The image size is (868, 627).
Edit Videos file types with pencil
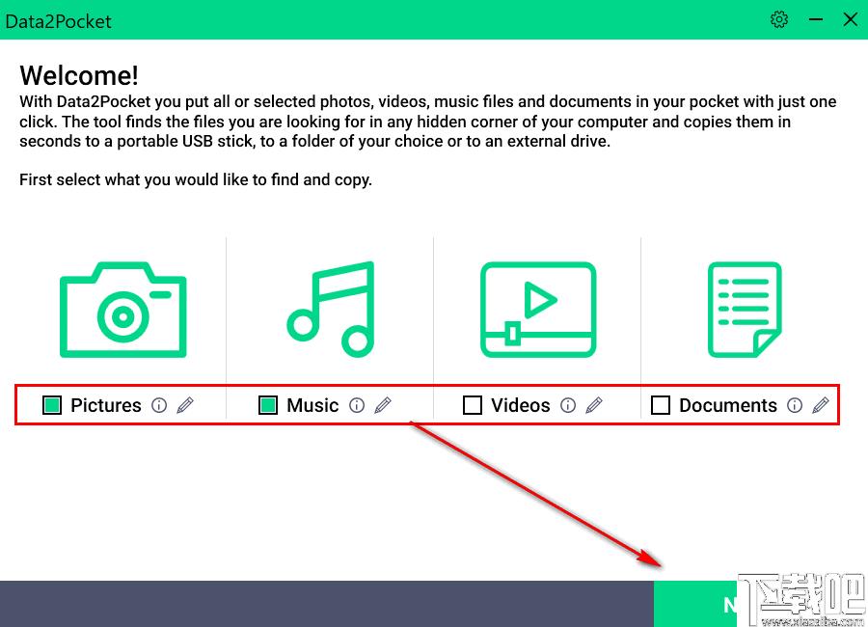click(594, 405)
